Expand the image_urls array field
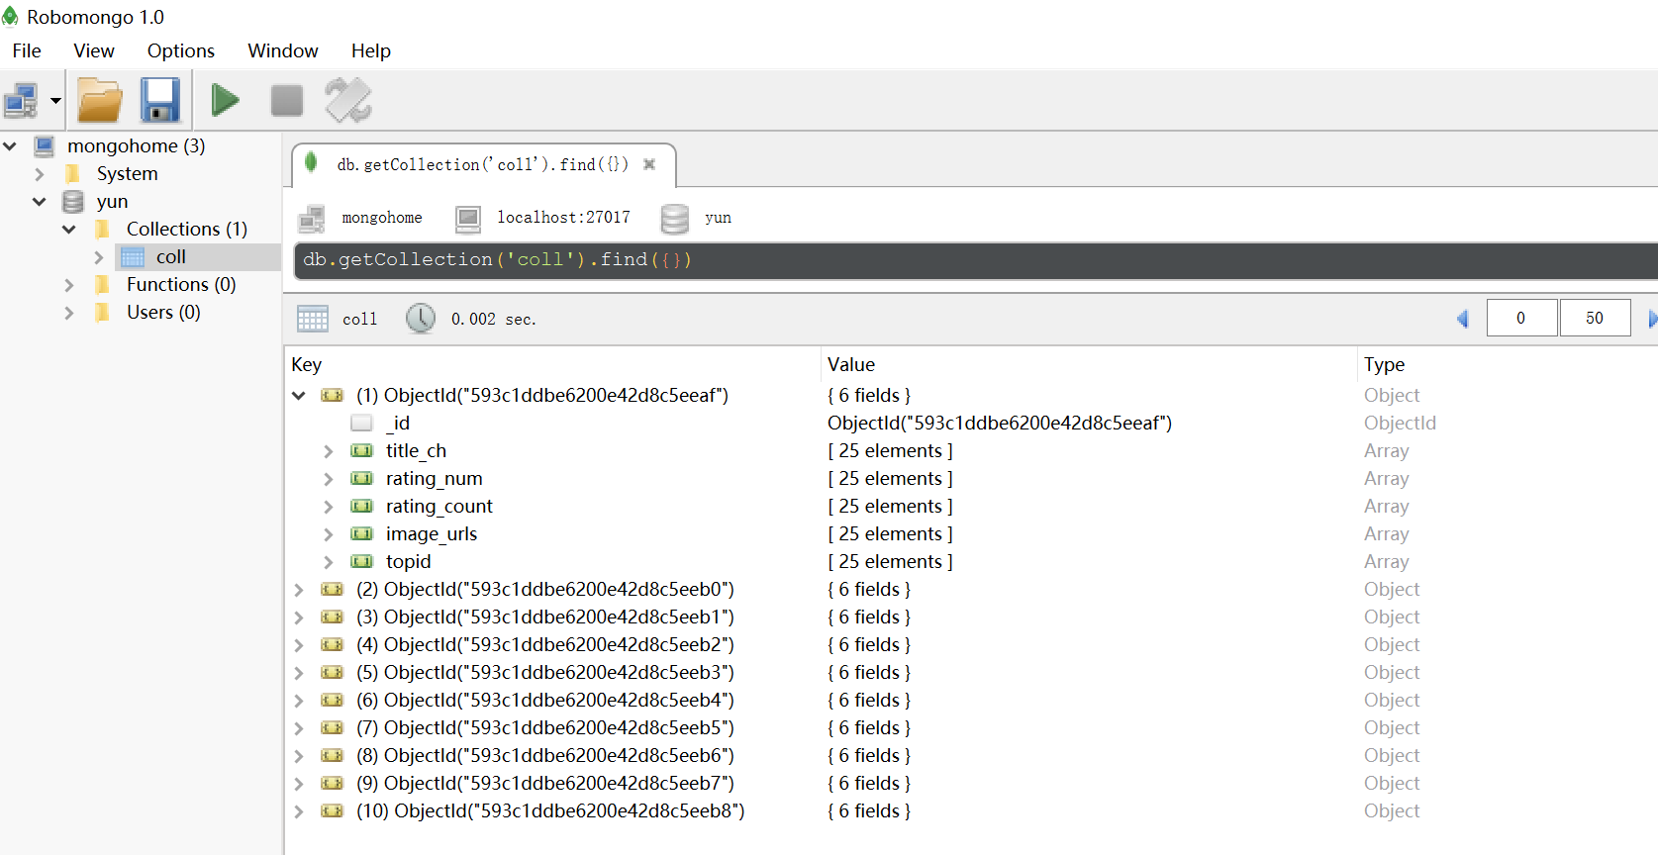This screenshot has height=855, width=1658. tap(329, 533)
